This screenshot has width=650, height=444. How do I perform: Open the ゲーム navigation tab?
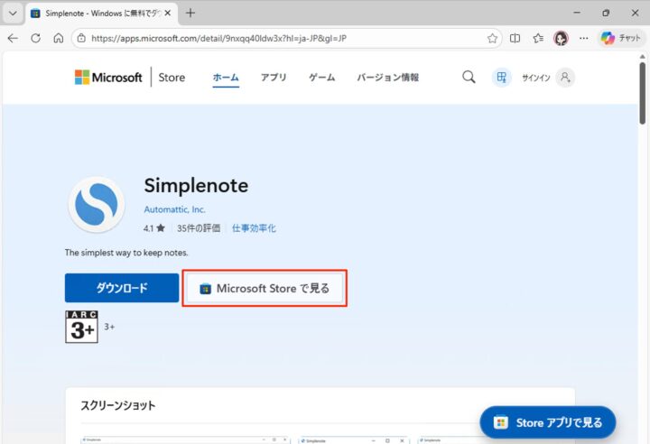tap(321, 78)
